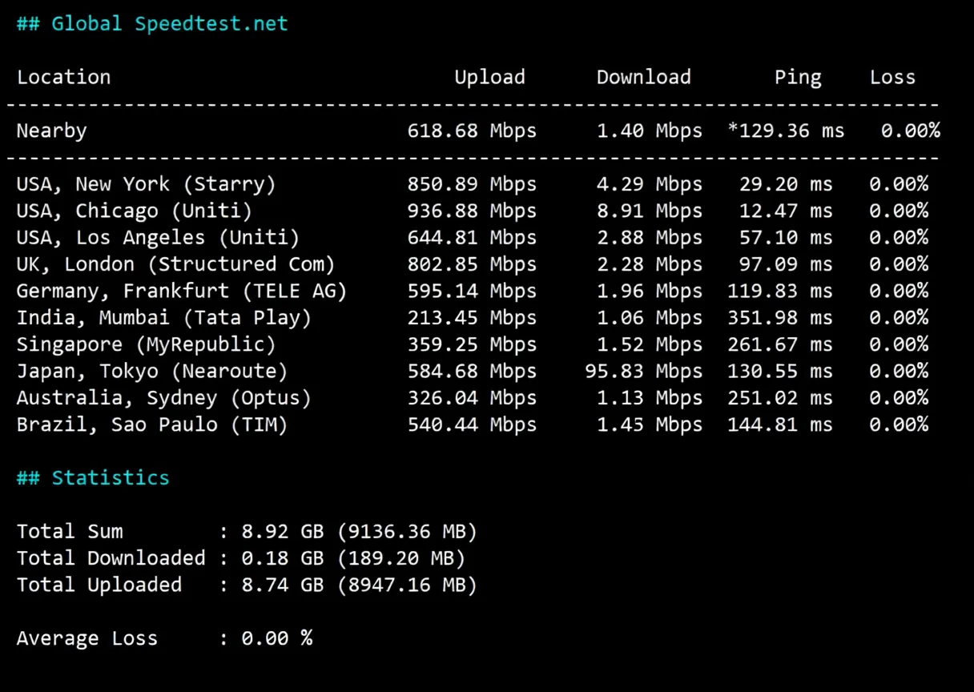Click the USA, New York (Starry) row
Screen dimensions: 974x692
[146, 184]
